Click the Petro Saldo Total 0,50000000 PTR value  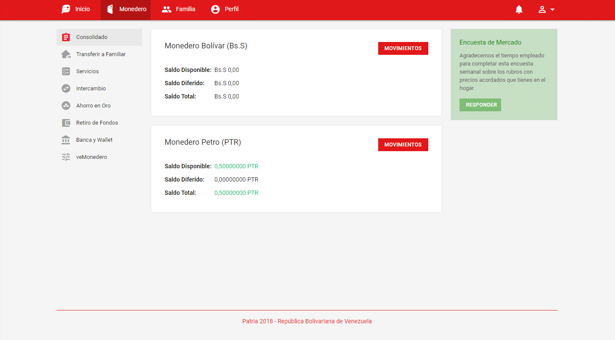tap(236, 193)
